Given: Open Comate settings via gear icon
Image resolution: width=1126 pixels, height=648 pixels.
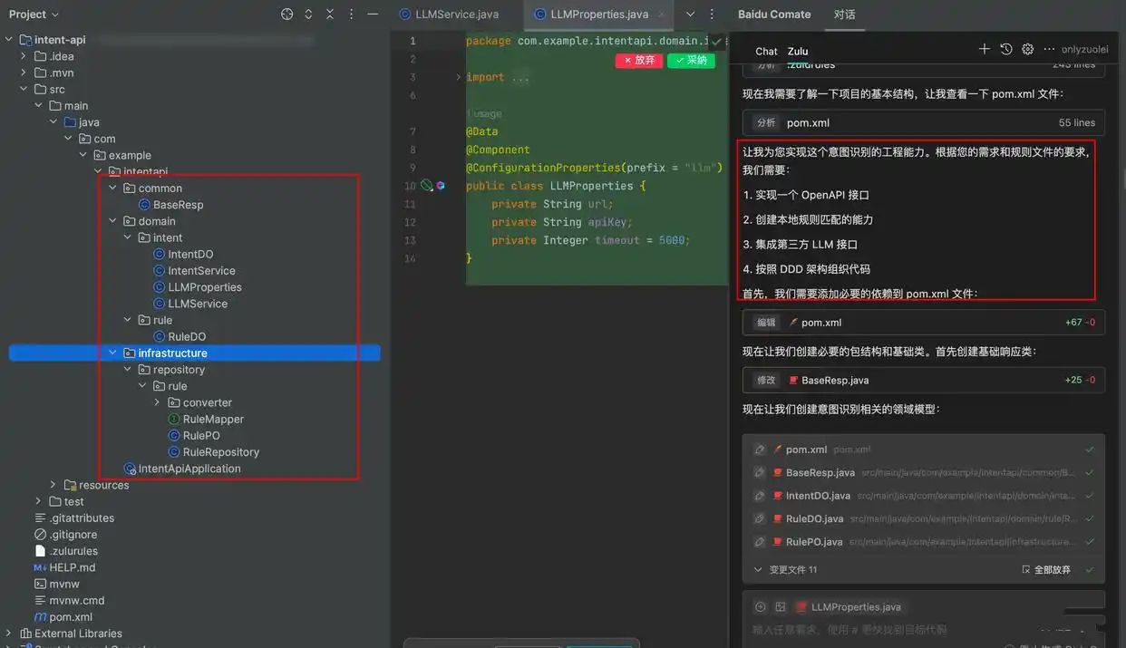Looking at the screenshot, I should point(1027,50).
